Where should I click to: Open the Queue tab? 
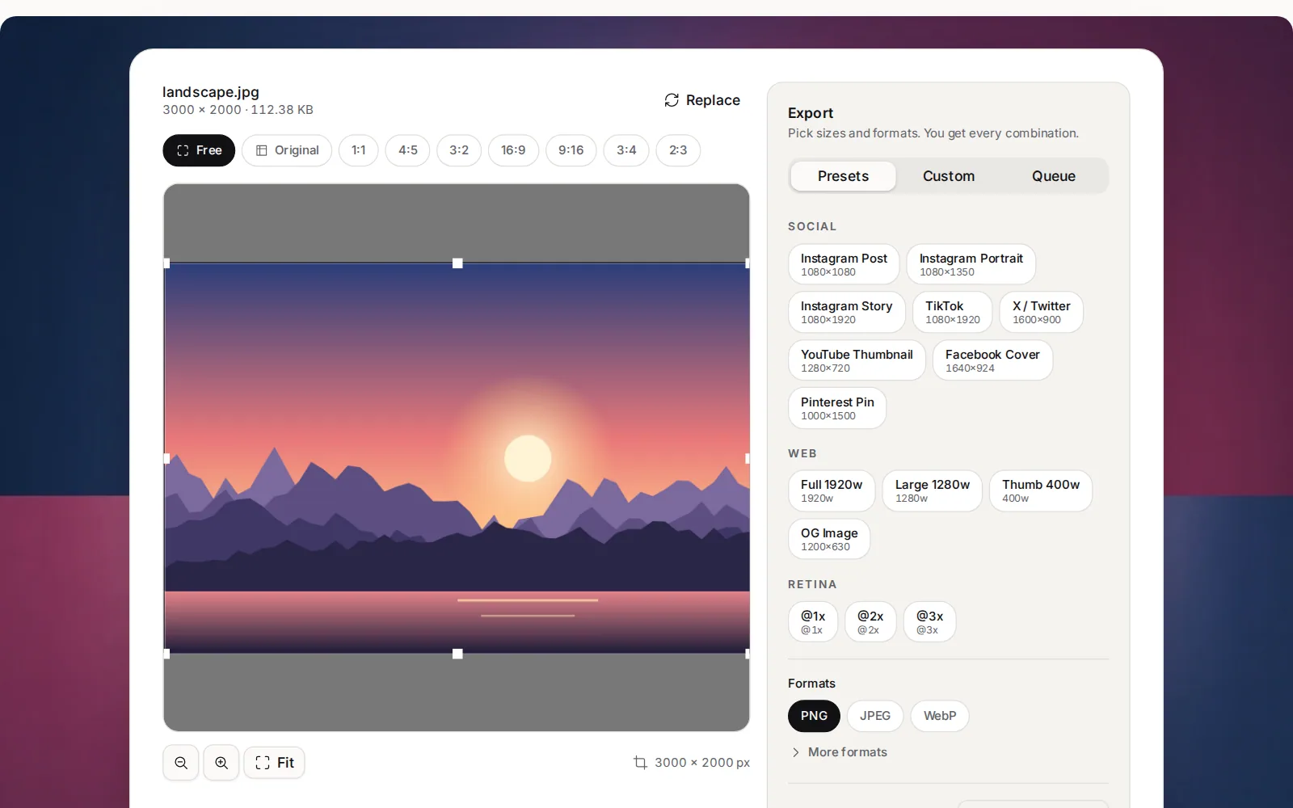click(1054, 176)
